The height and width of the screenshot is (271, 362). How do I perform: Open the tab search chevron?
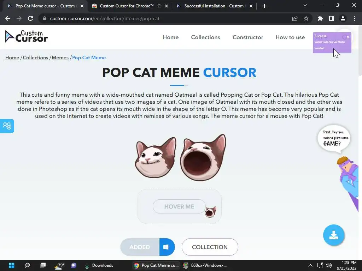click(x=305, y=5)
